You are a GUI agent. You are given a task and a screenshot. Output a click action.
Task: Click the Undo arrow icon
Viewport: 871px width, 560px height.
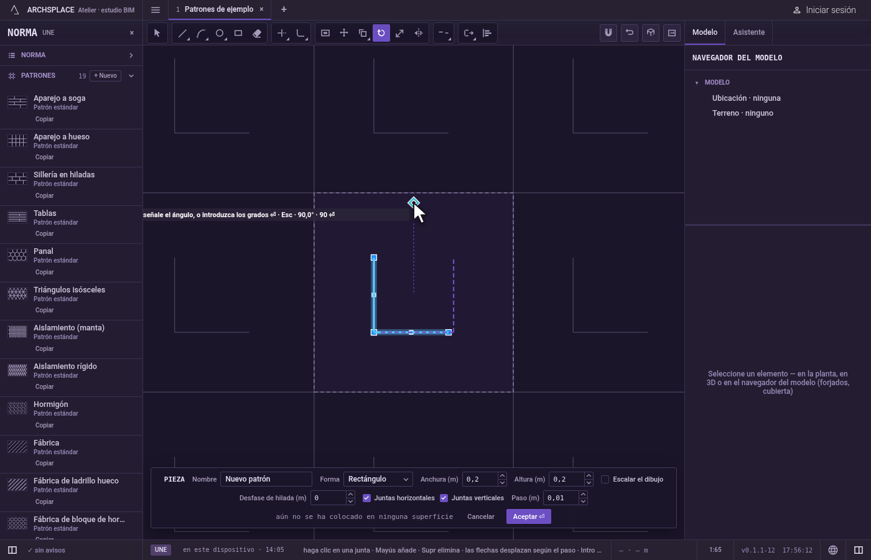(630, 33)
